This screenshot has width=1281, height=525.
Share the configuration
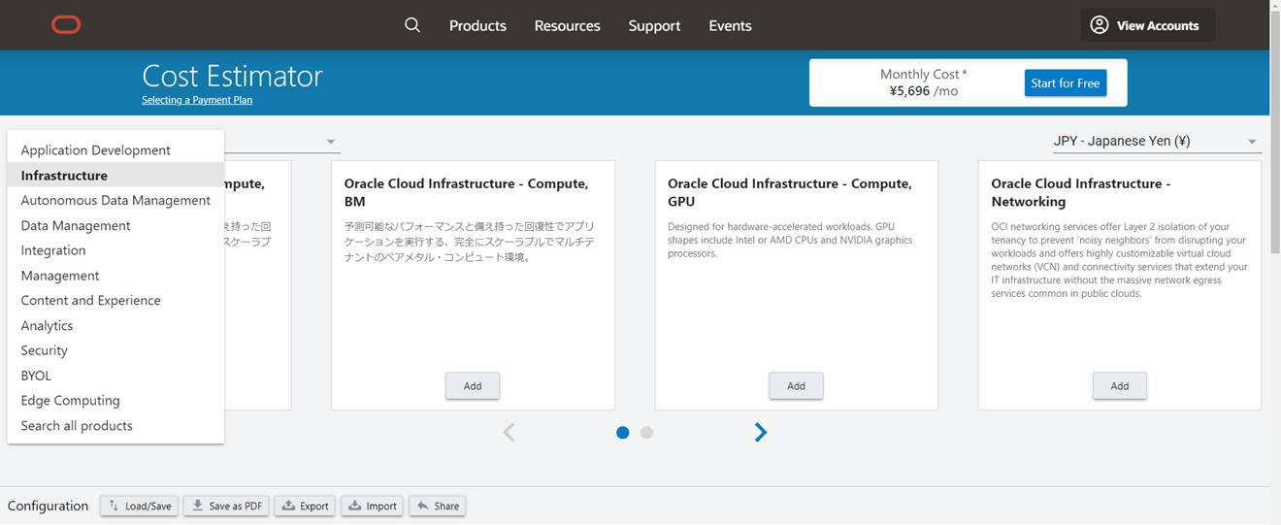[x=437, y=506]
